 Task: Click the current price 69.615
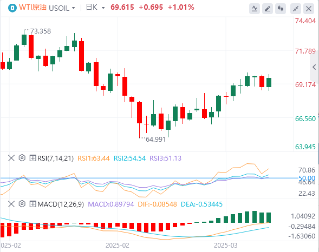click(x=122, y=8)
